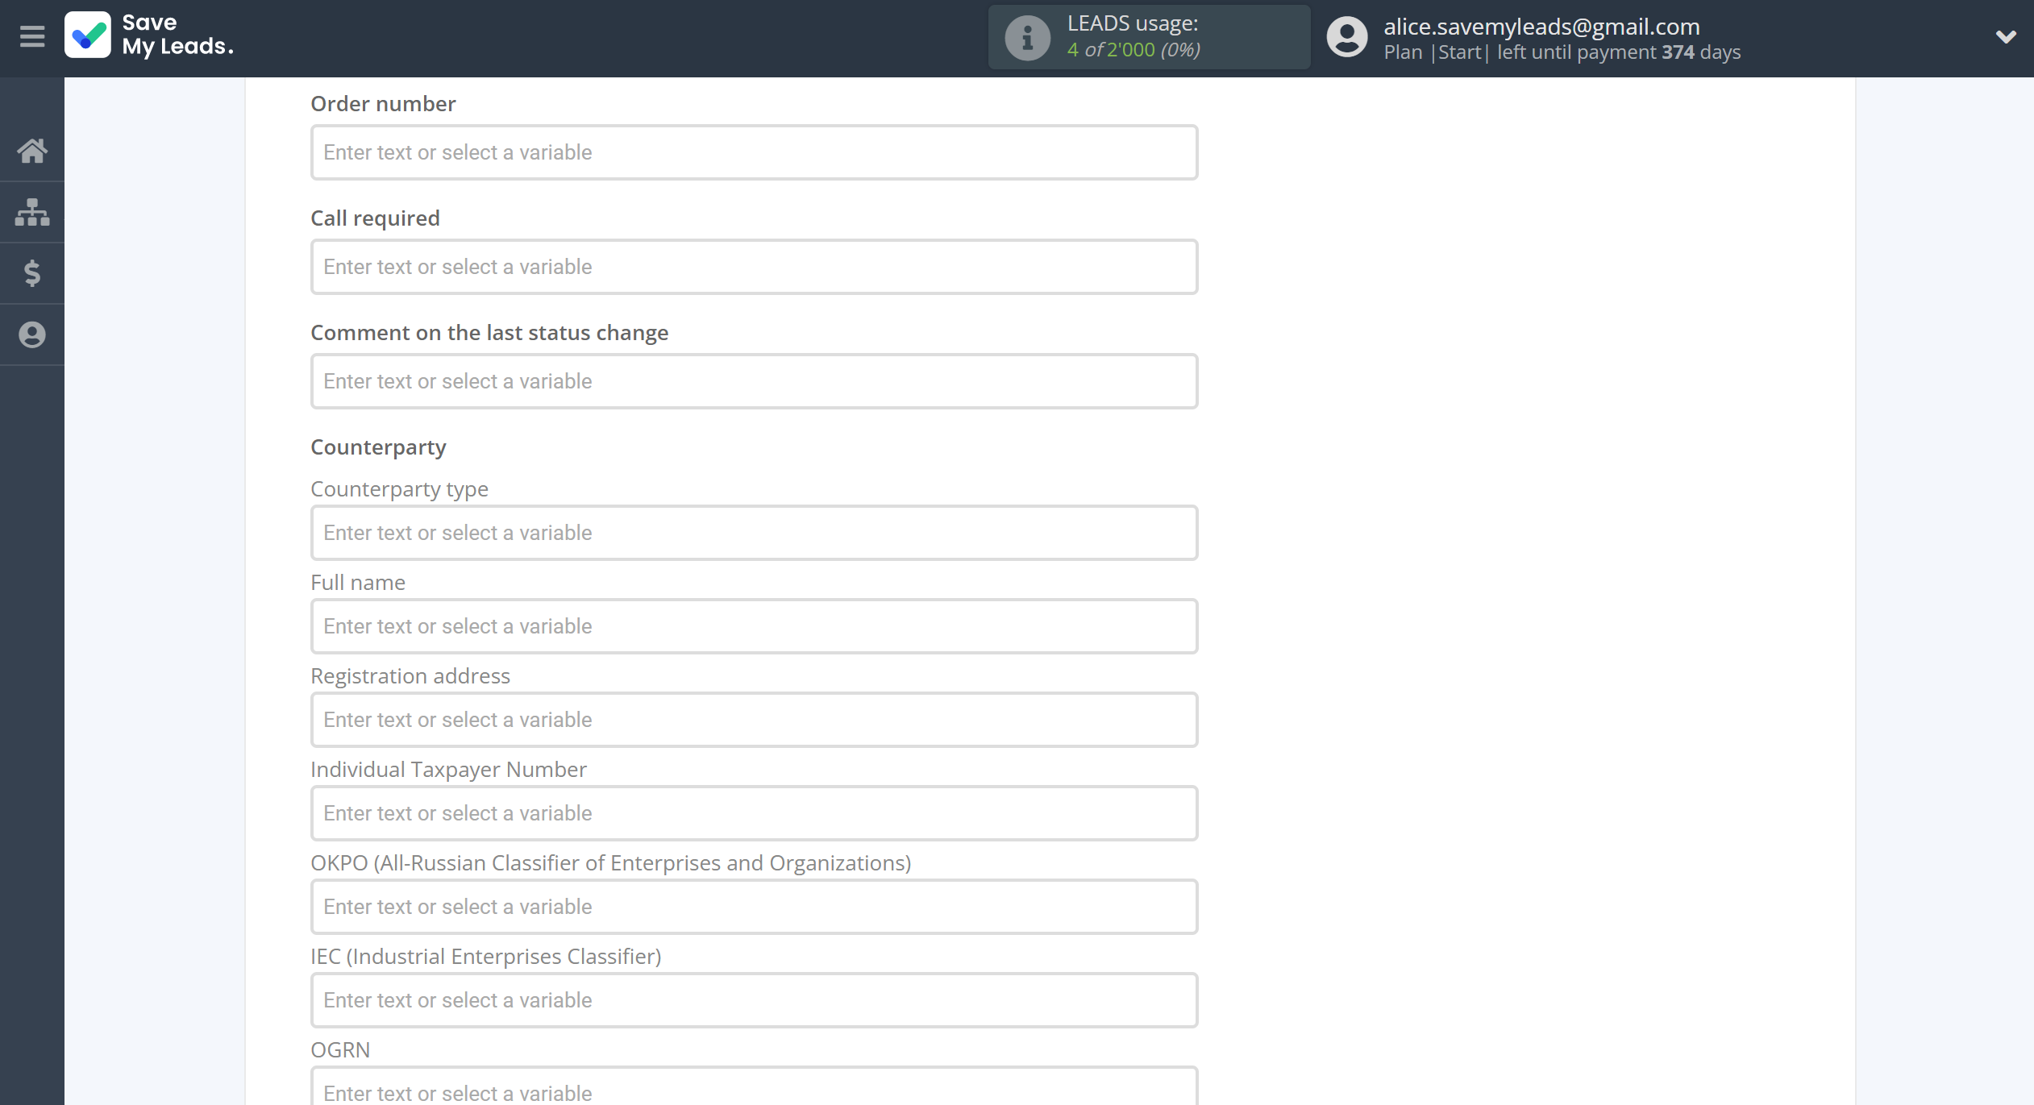Click the Call required input field
Image resolution: width=2034 pixels, height=1105 pixels.
pos(752,267)
